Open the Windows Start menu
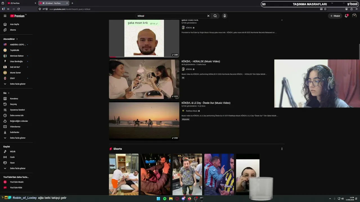Image resolution: width=360 pixels, height=202 pixels. click(x=158, y=199)
